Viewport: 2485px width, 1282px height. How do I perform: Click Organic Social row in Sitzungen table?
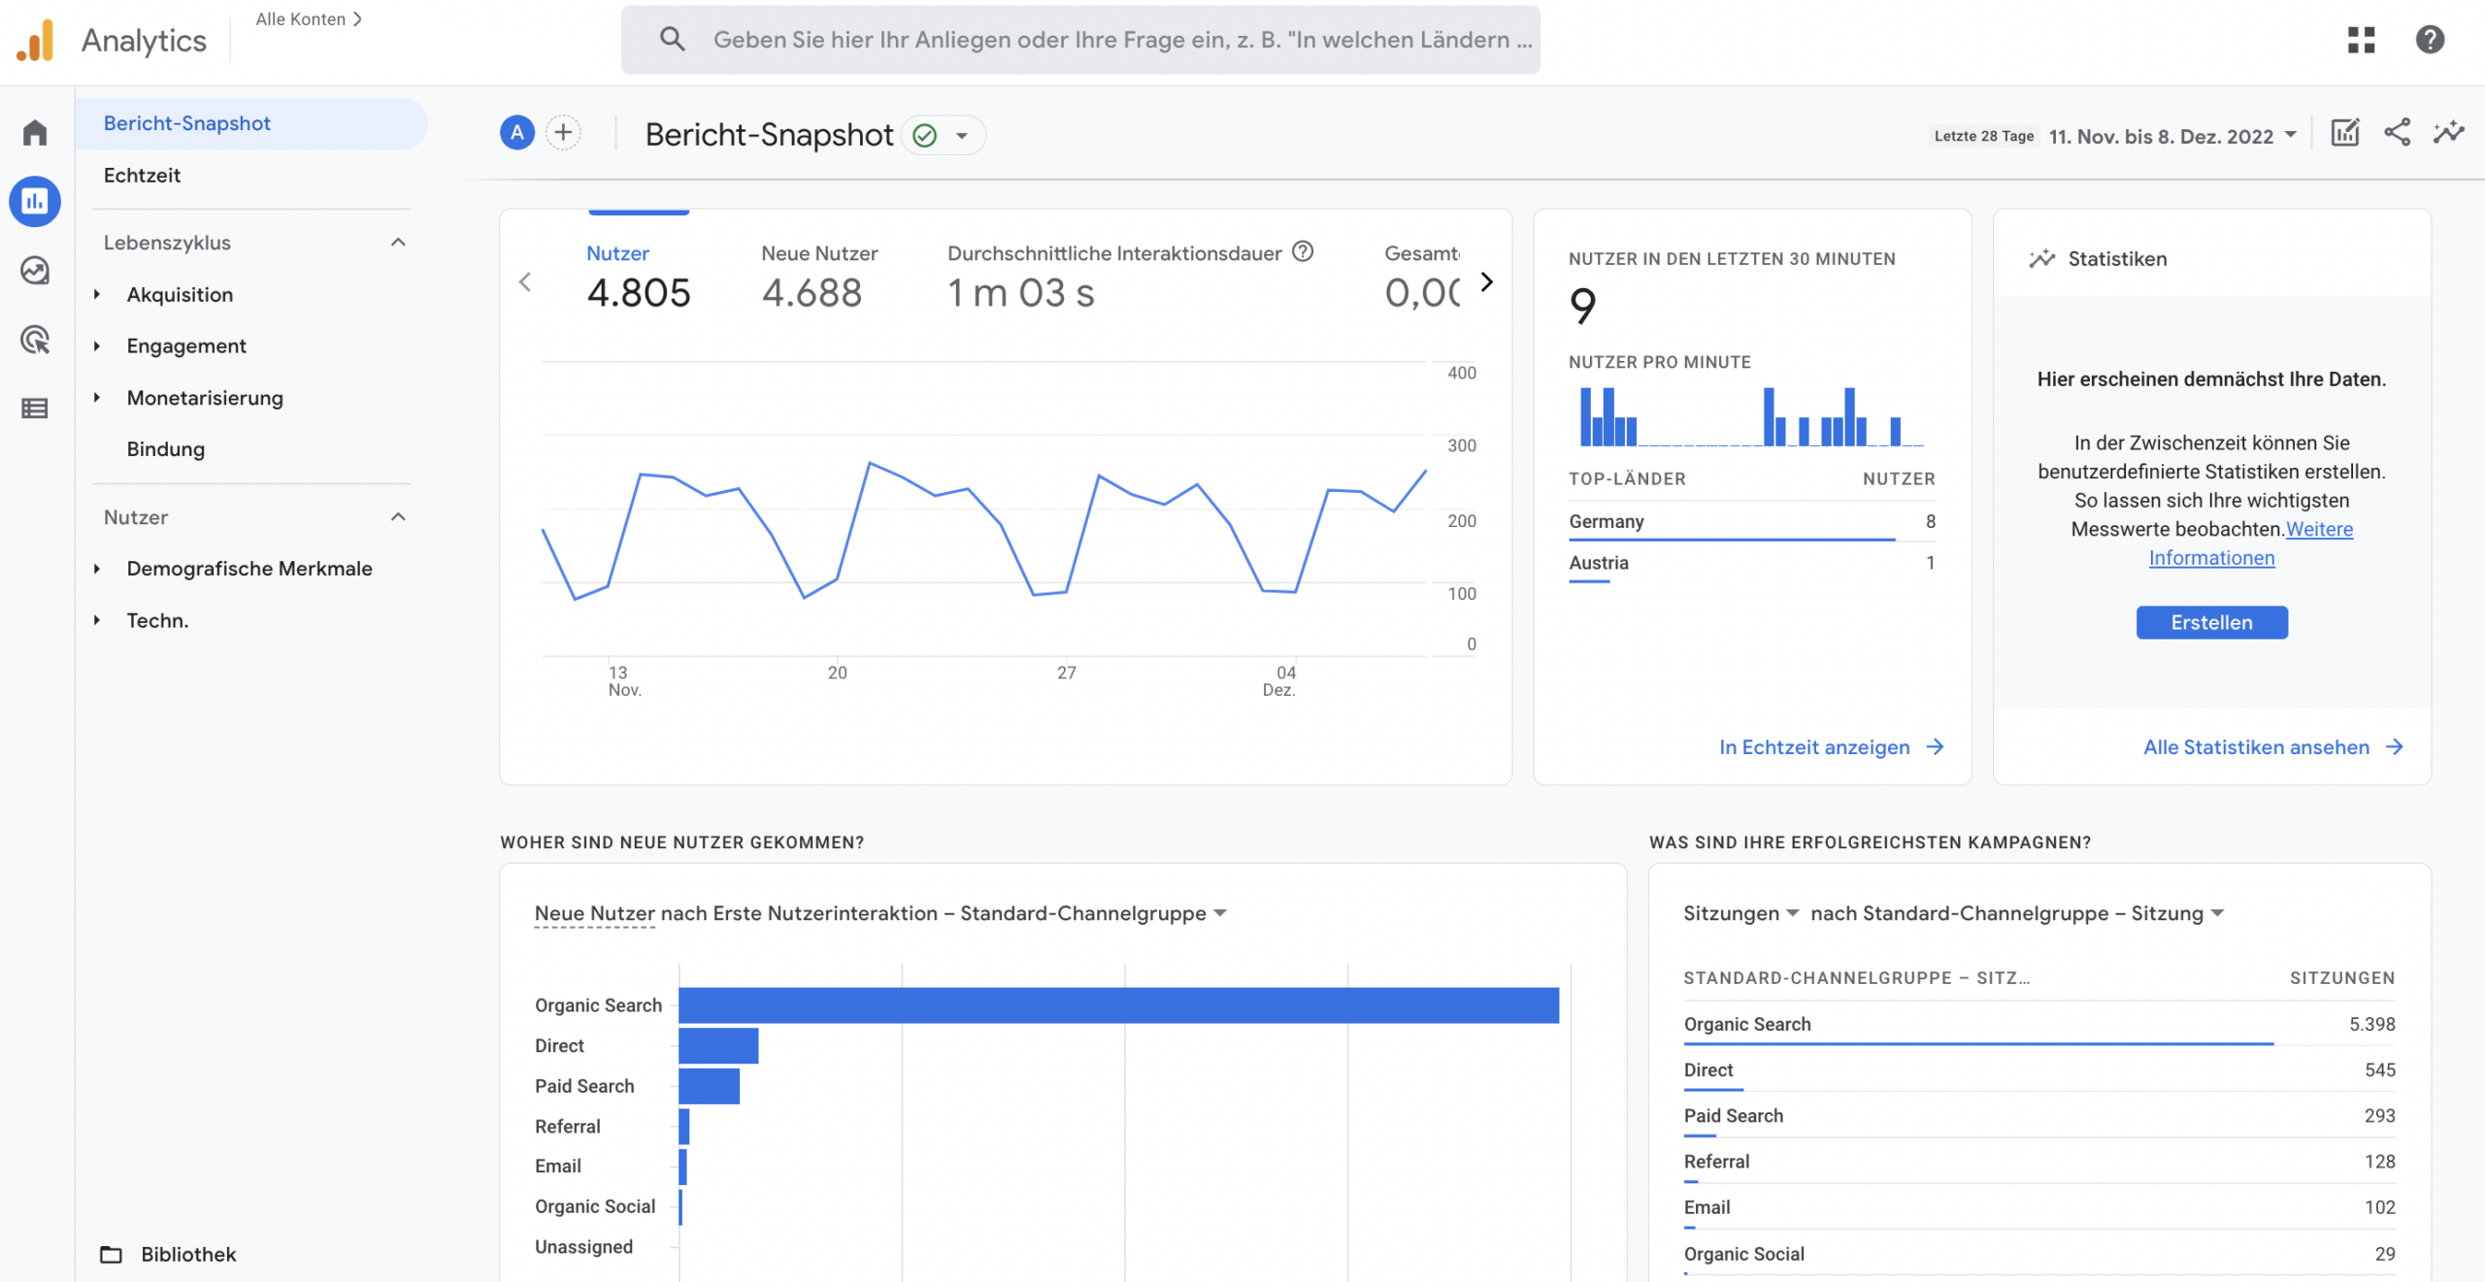[x=2039, y=1254]
